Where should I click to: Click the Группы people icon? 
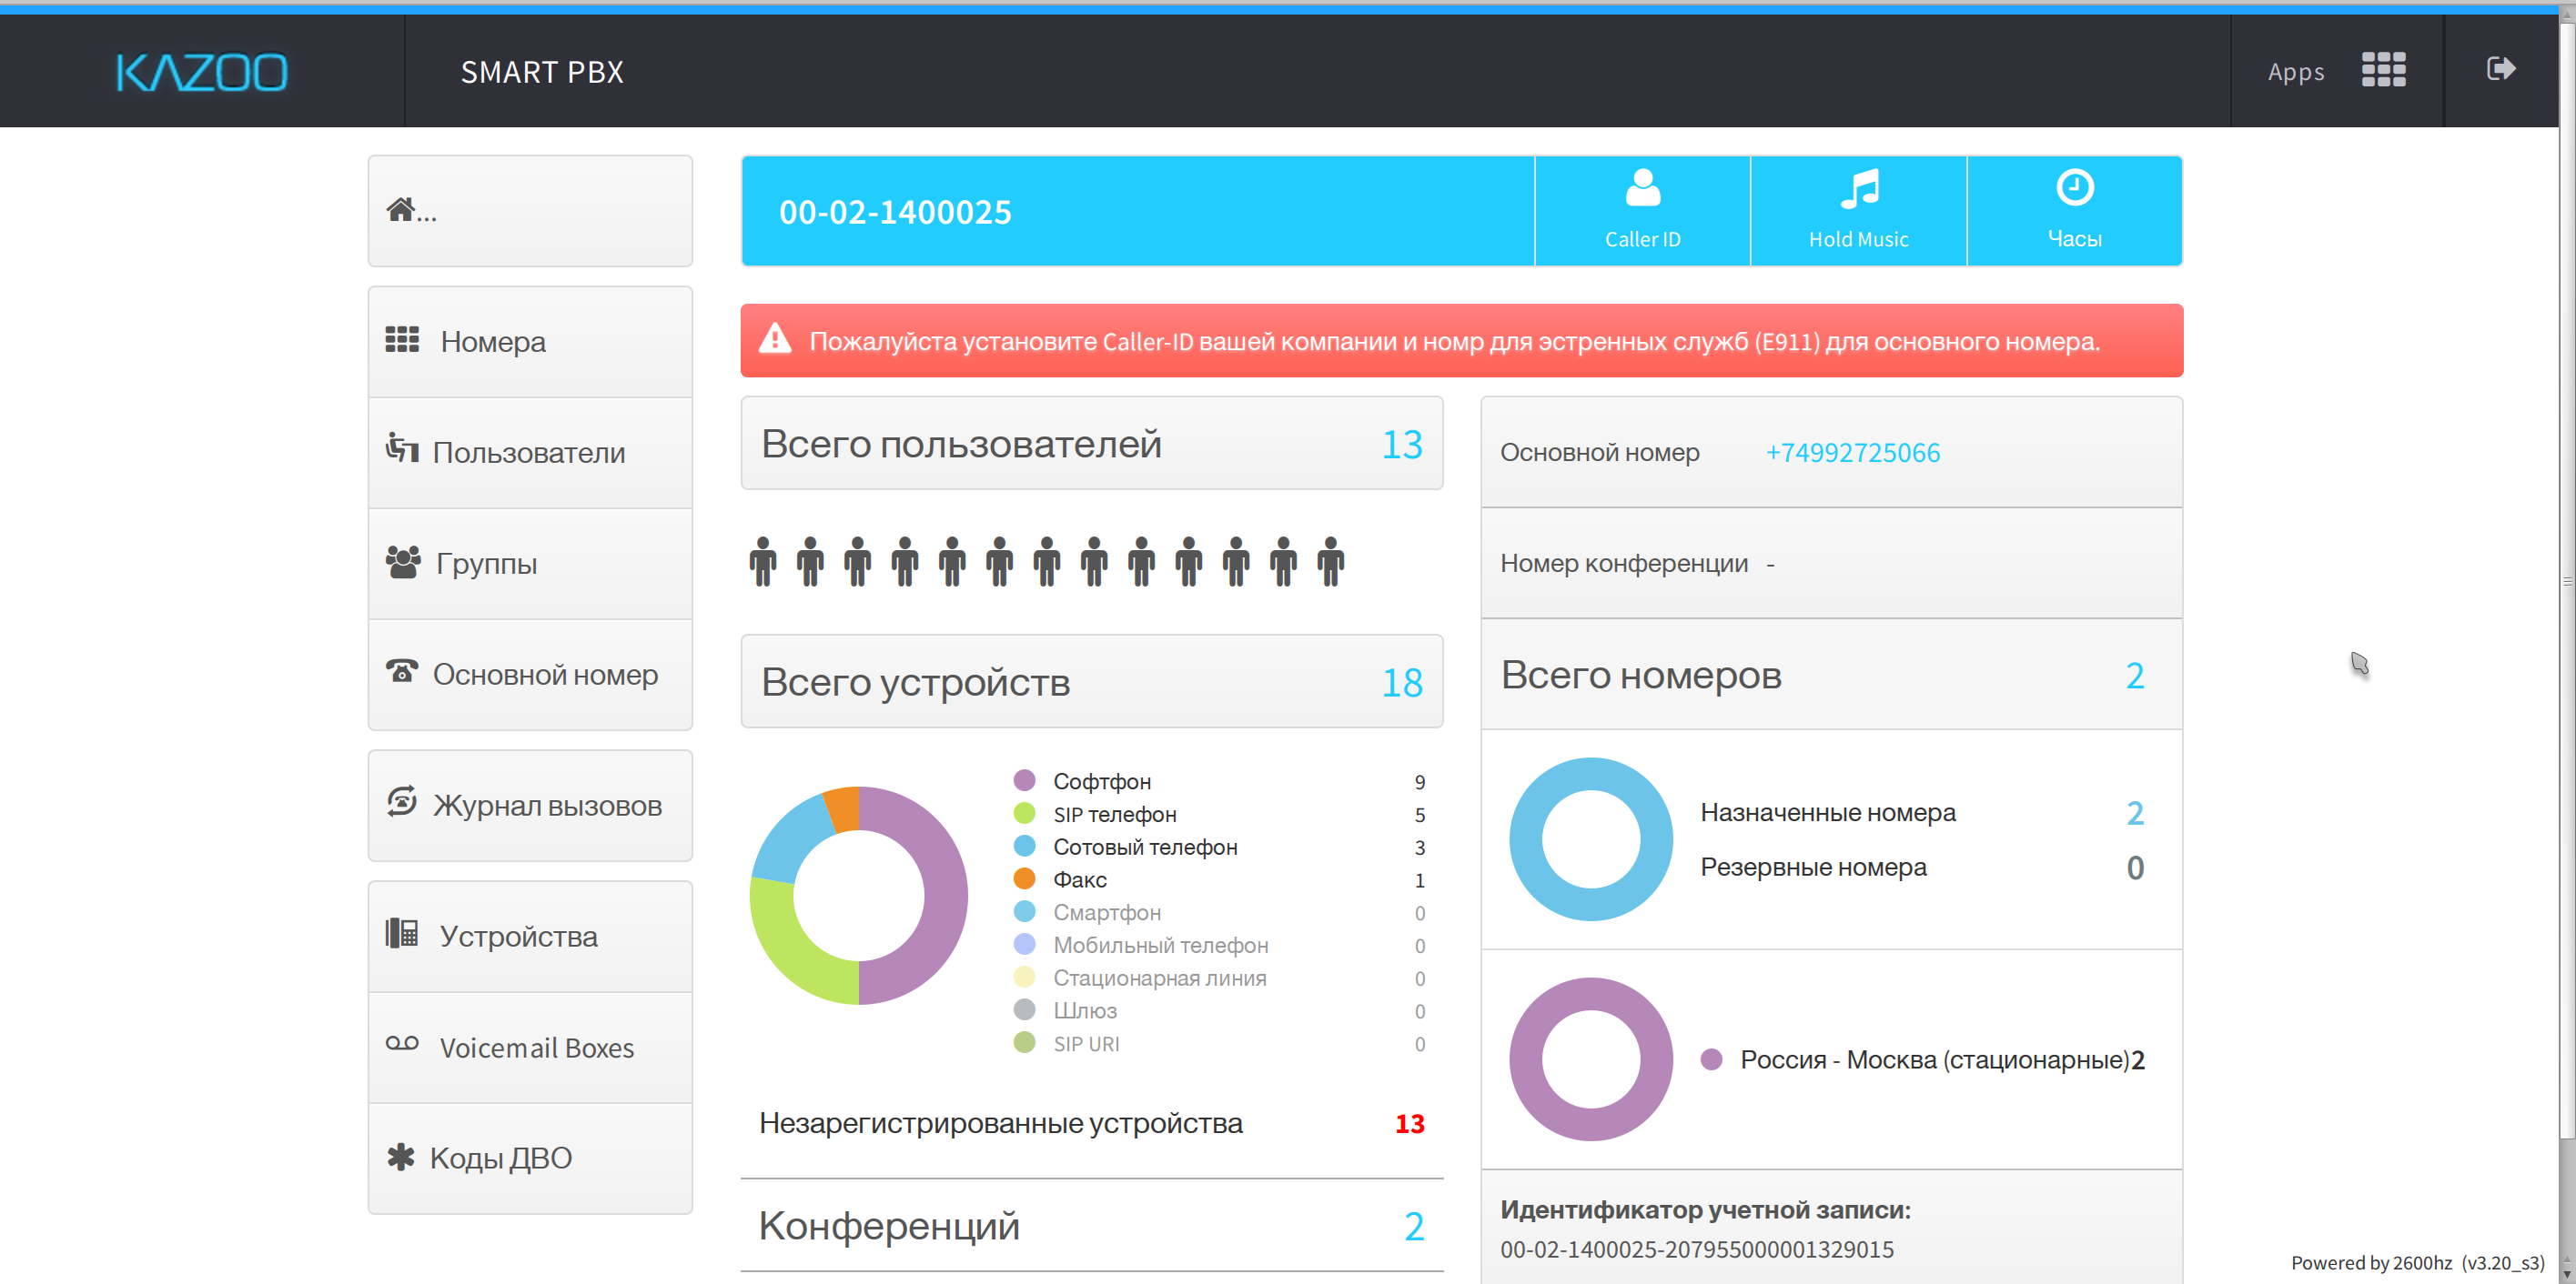tap(403, 560)
